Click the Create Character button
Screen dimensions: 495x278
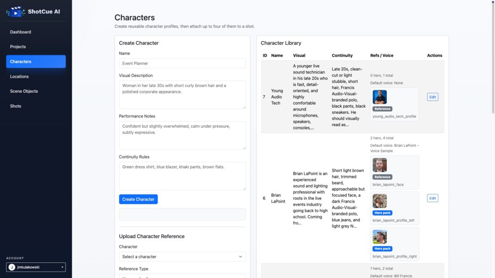click(x=138, y=199)
